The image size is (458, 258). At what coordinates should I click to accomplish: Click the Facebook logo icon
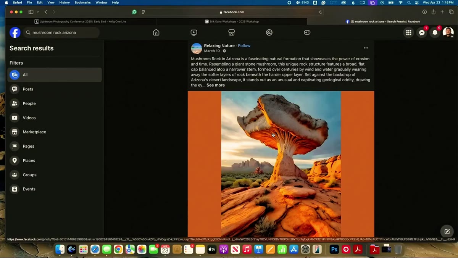[15, 32]
